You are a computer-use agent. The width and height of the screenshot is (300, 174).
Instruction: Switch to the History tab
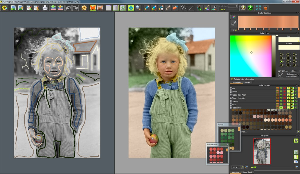click(247, 82)
